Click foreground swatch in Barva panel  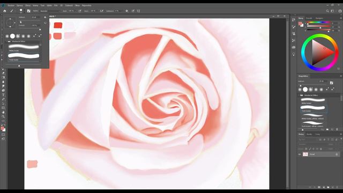click(300, 24)
